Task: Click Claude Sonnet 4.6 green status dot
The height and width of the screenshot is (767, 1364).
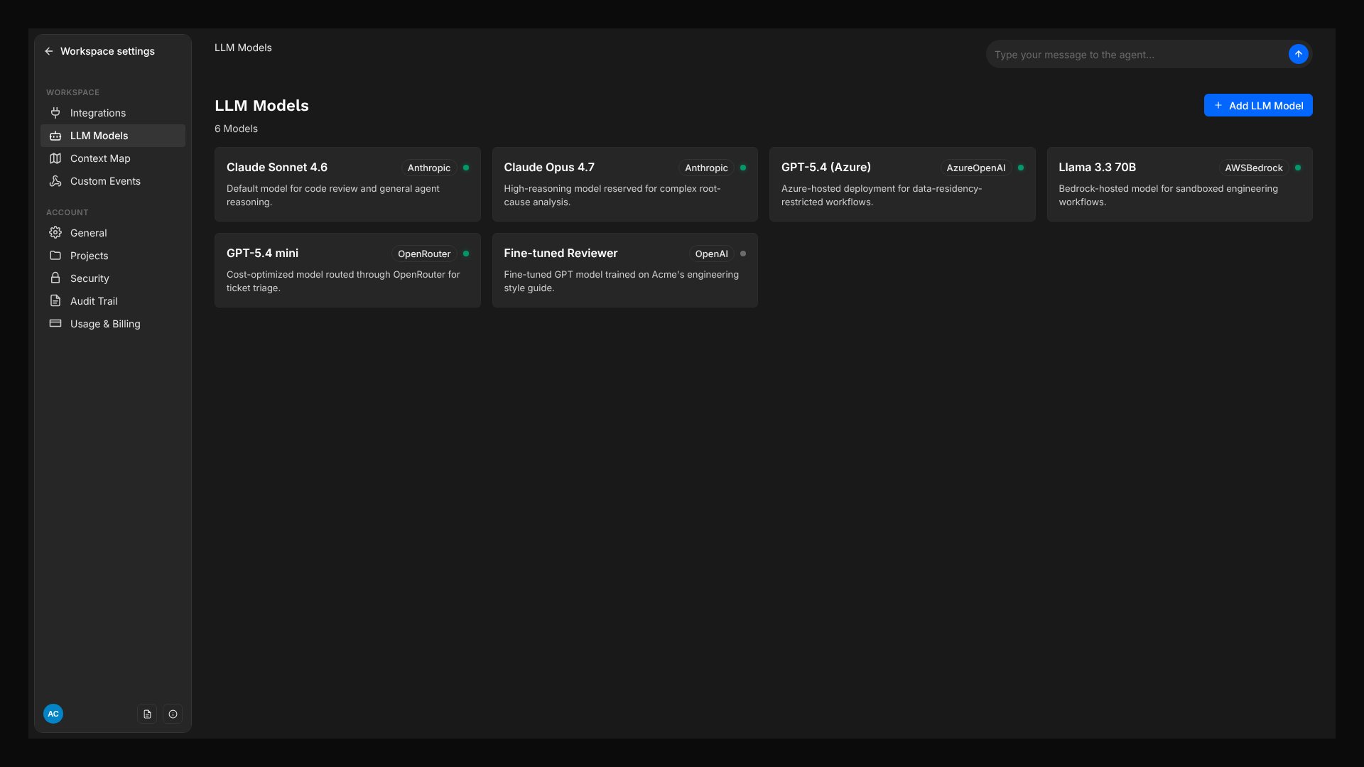Action: pos(466,168)
